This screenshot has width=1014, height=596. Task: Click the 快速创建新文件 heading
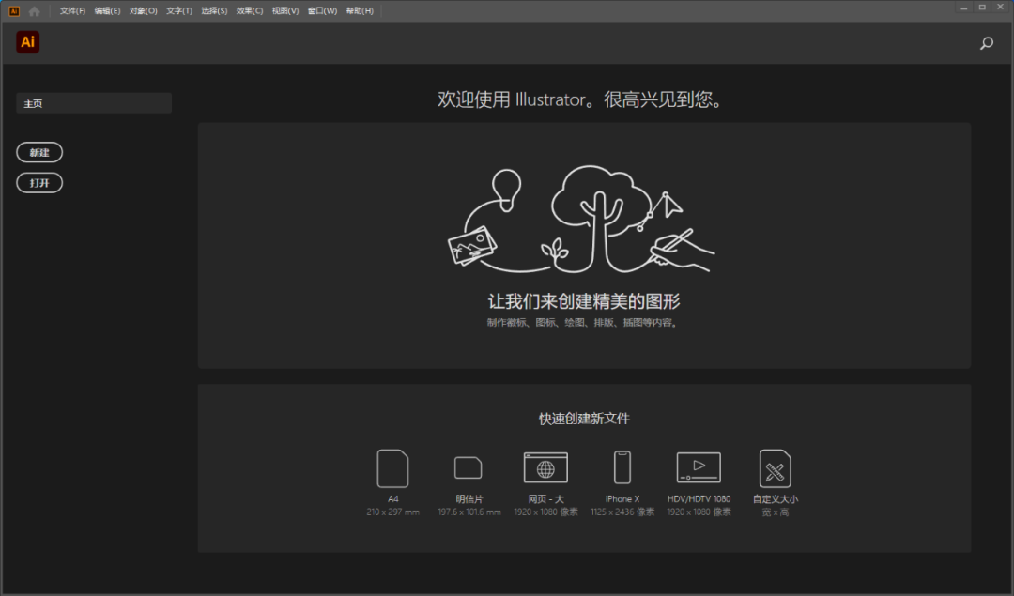point(584,419)
